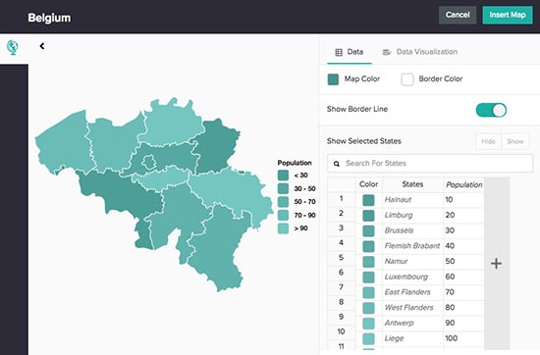Select the Flemish Brabant state cell
540x355 pixels.
click(x=412, y=246)
